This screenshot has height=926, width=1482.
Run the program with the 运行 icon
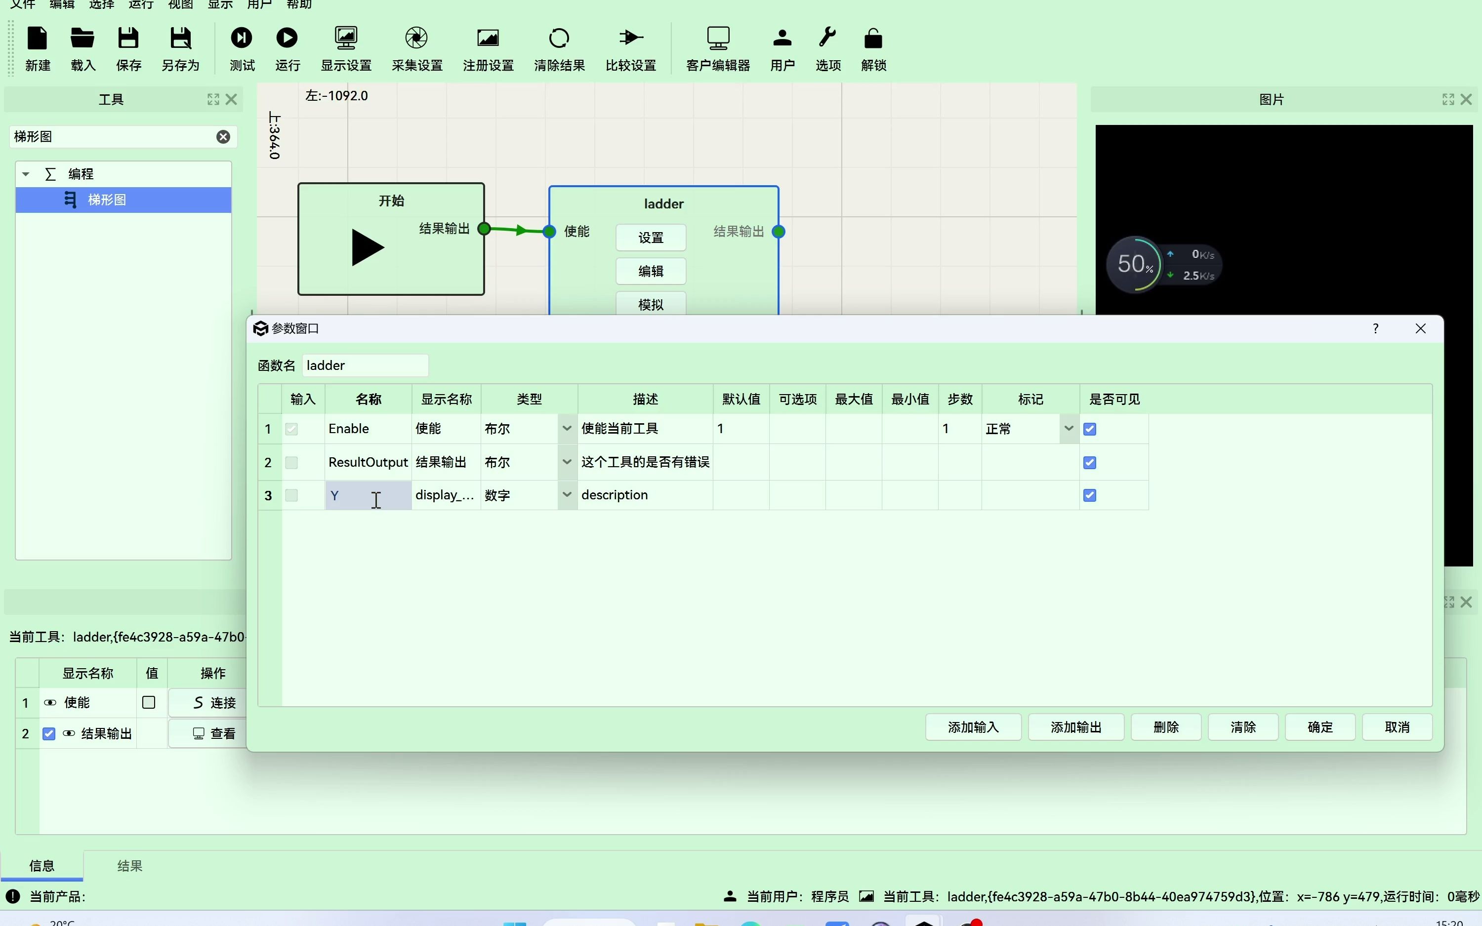pos(287,48)
